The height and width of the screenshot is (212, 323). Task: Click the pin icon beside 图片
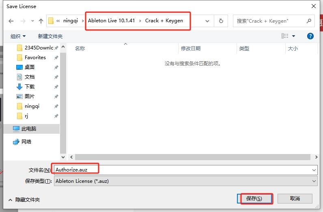tap(56, 96)
